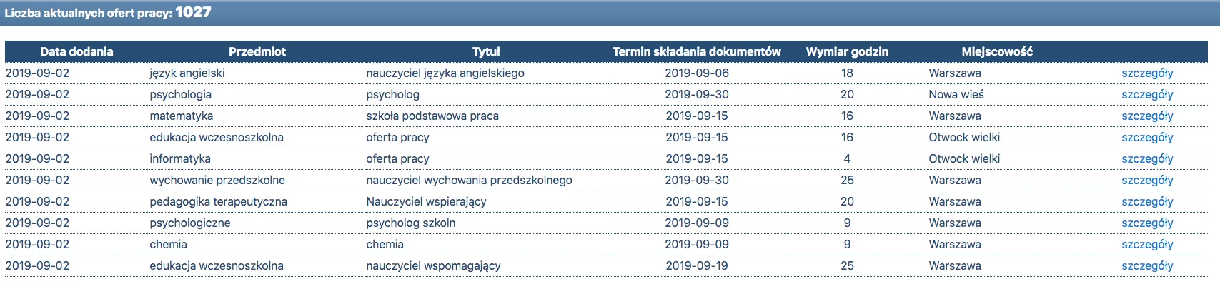Open szczegóły for the matematyka row
This screenshot has width=1220, height=289.
[x=1147, y=116]
